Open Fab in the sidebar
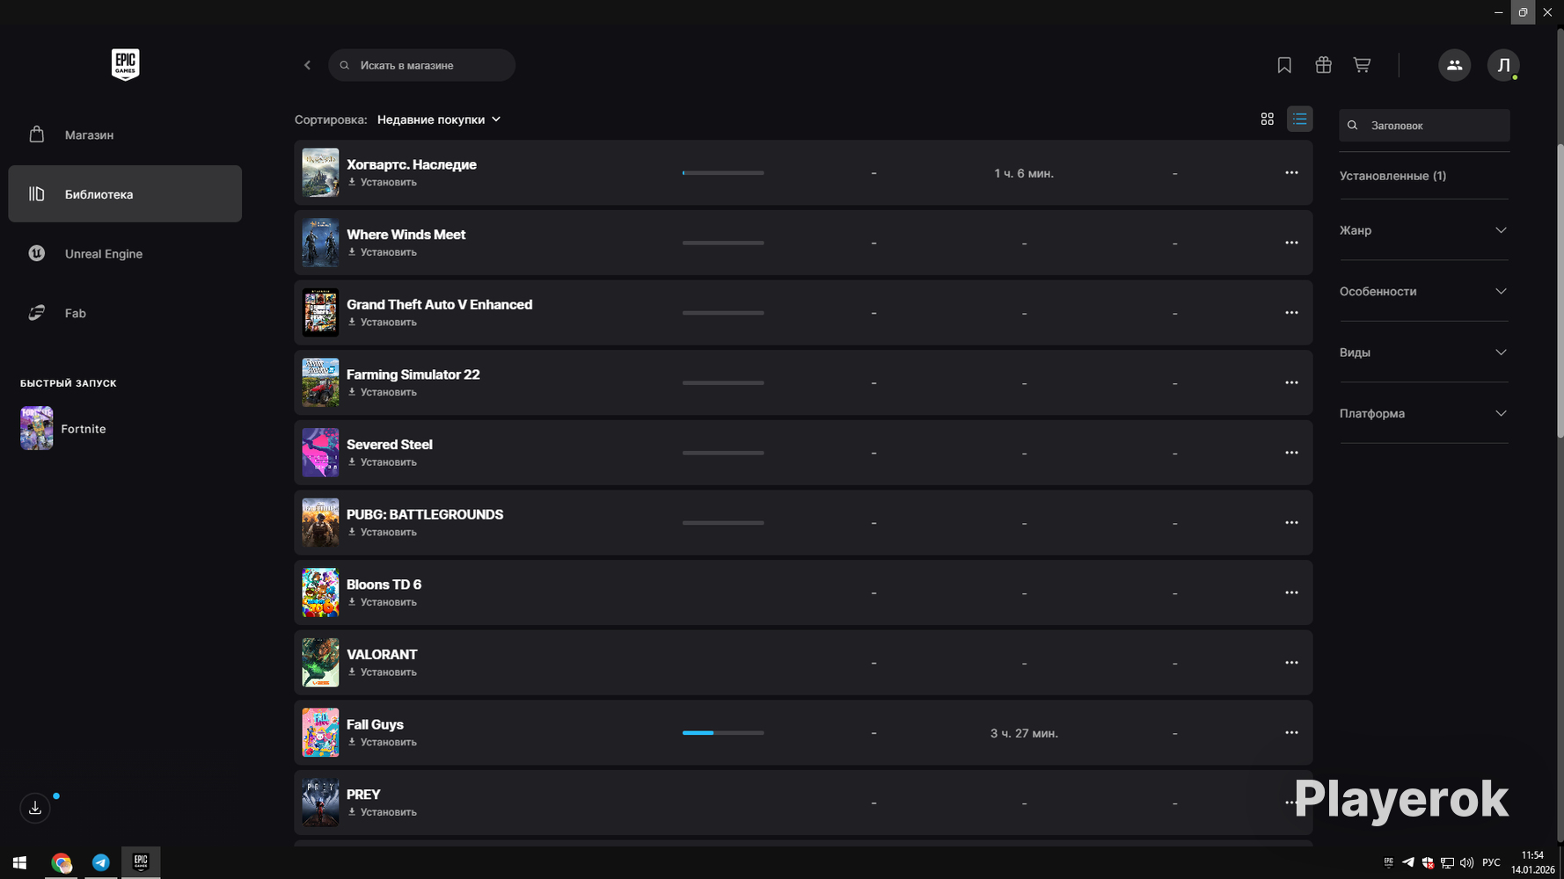The width and height of the screenshot is (1564, 879). [125, 313]
